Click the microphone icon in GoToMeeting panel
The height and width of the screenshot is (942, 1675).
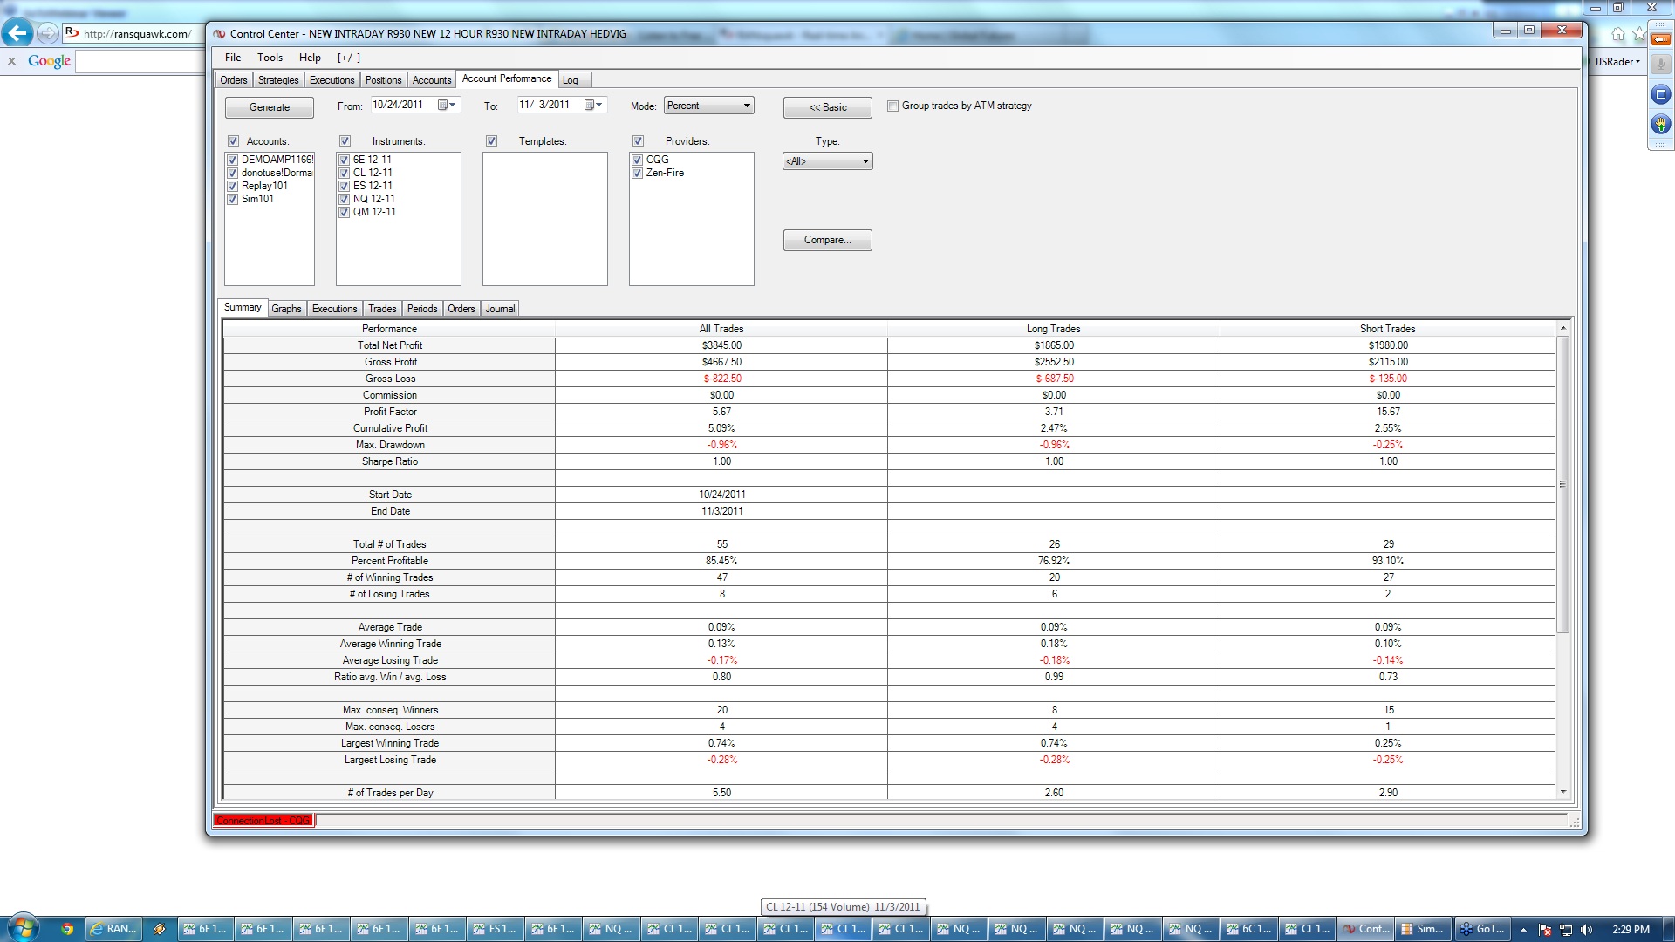(1661, 65)
